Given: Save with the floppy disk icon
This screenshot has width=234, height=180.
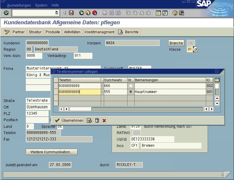Looking at the screenshot, I should tap(71, 13).
